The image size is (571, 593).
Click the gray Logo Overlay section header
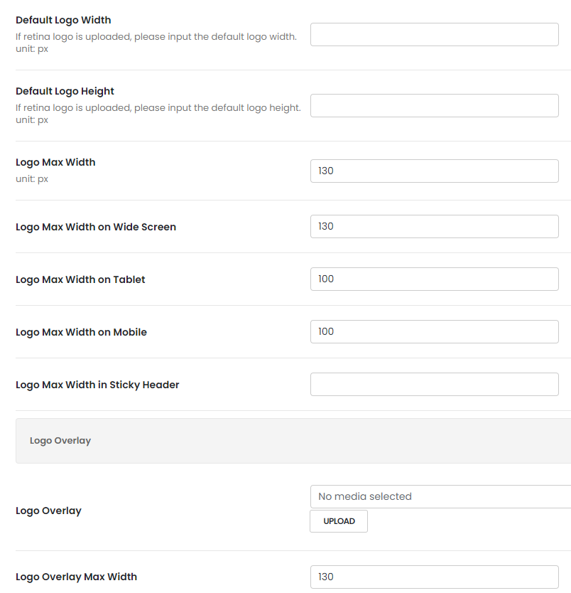click(293, 441)
